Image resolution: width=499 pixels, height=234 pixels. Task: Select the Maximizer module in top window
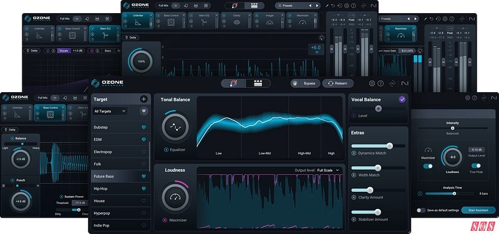click(x=302, y=21)
